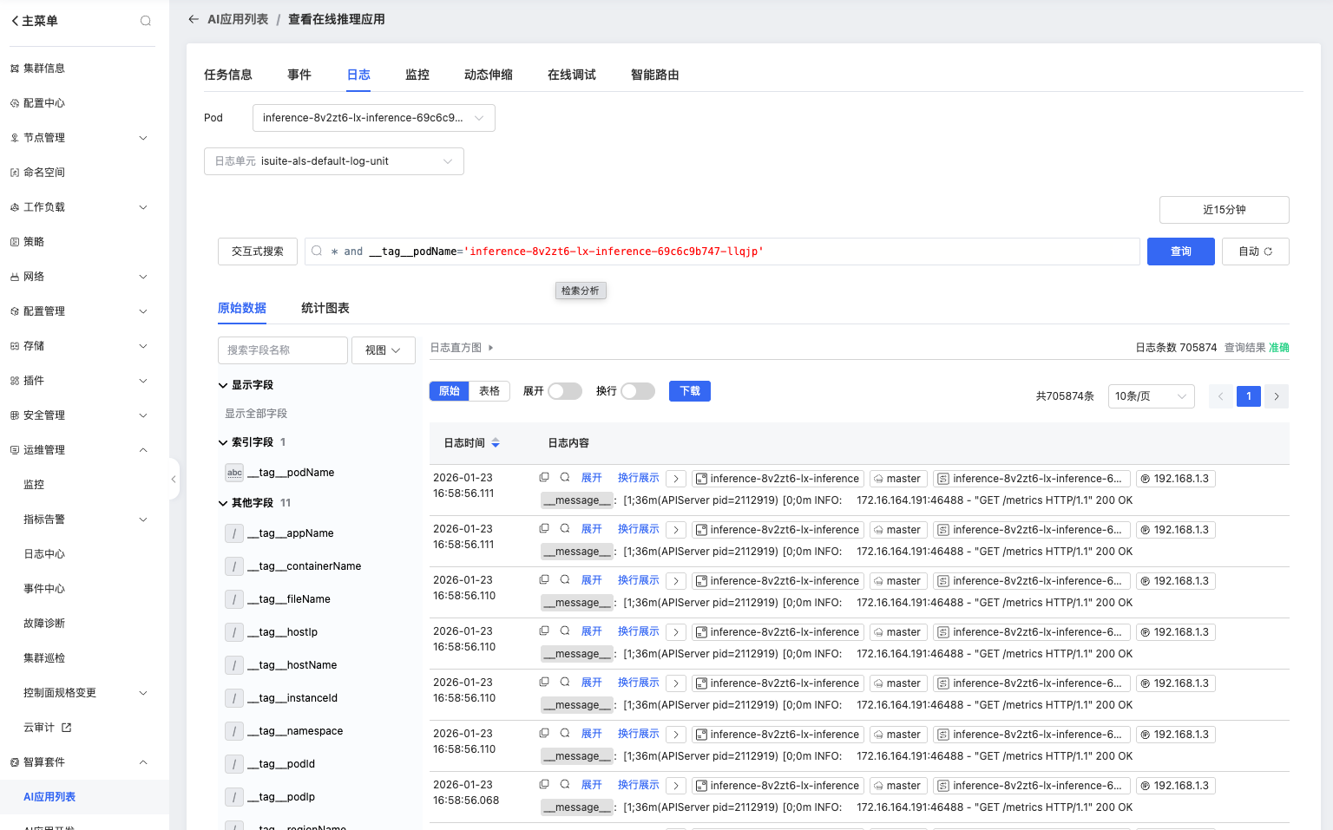The image size is (1333, 830).
Task: Click the back arrow before AI应用列表
Action: (x=194, y=19)
